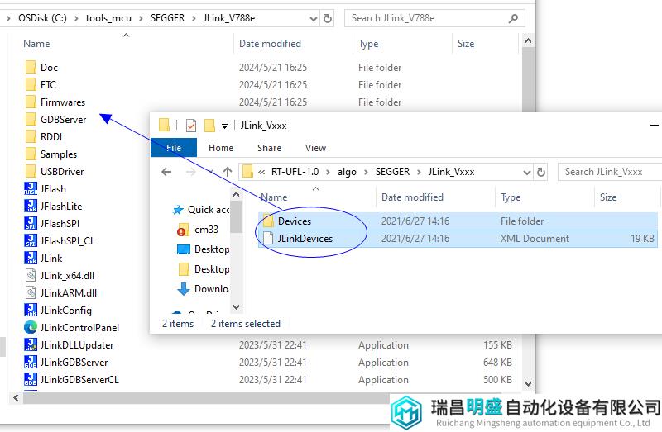
Task: Select the JLink_x64.dll file icon
Action: (31, 275)
